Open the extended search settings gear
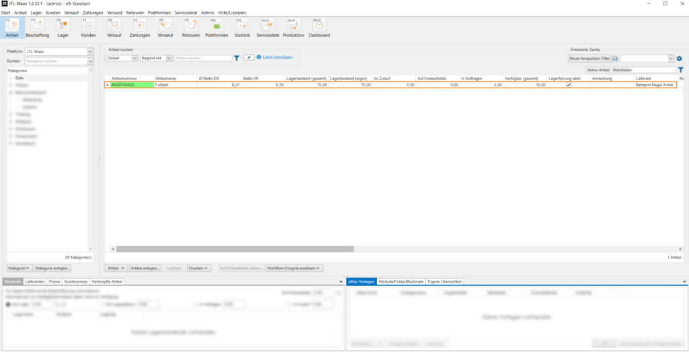 pos(680,59)
